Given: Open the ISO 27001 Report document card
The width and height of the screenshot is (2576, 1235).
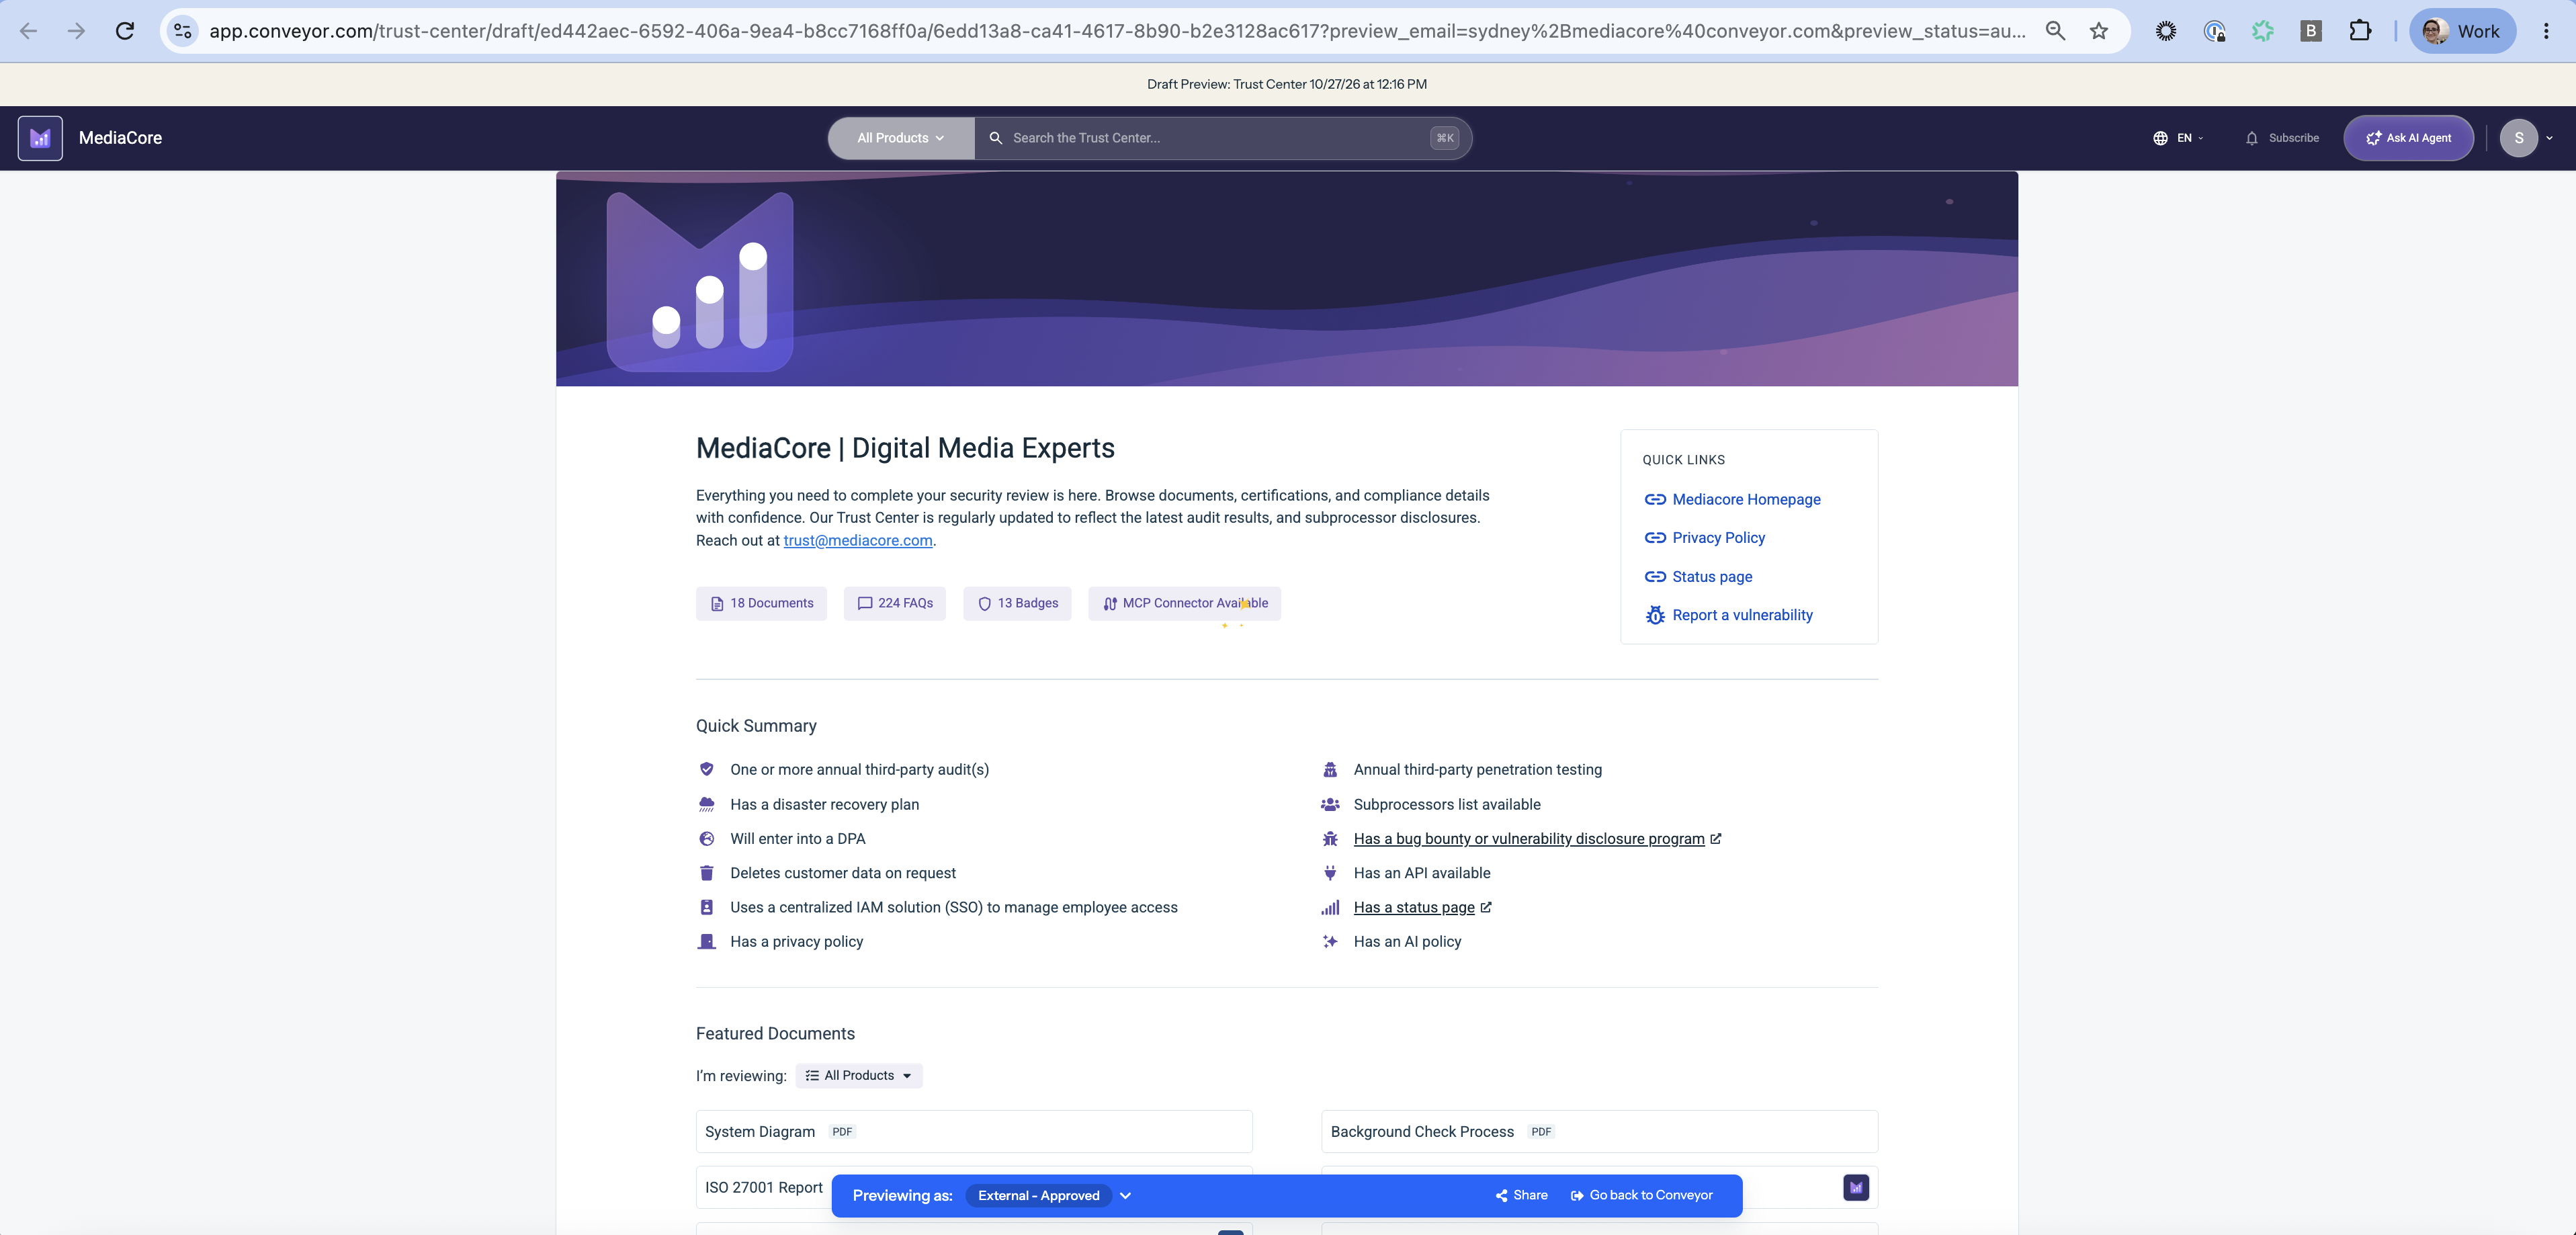Looking at the screenshot, I should (x=974, y=1188).
